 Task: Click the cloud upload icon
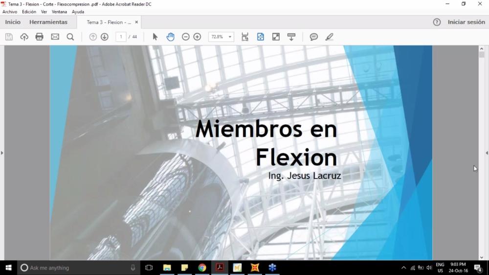click(x=24, y=37)
